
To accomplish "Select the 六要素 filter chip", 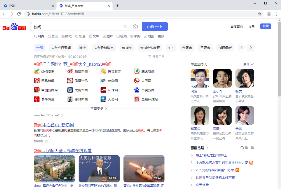I will (187, 48).
